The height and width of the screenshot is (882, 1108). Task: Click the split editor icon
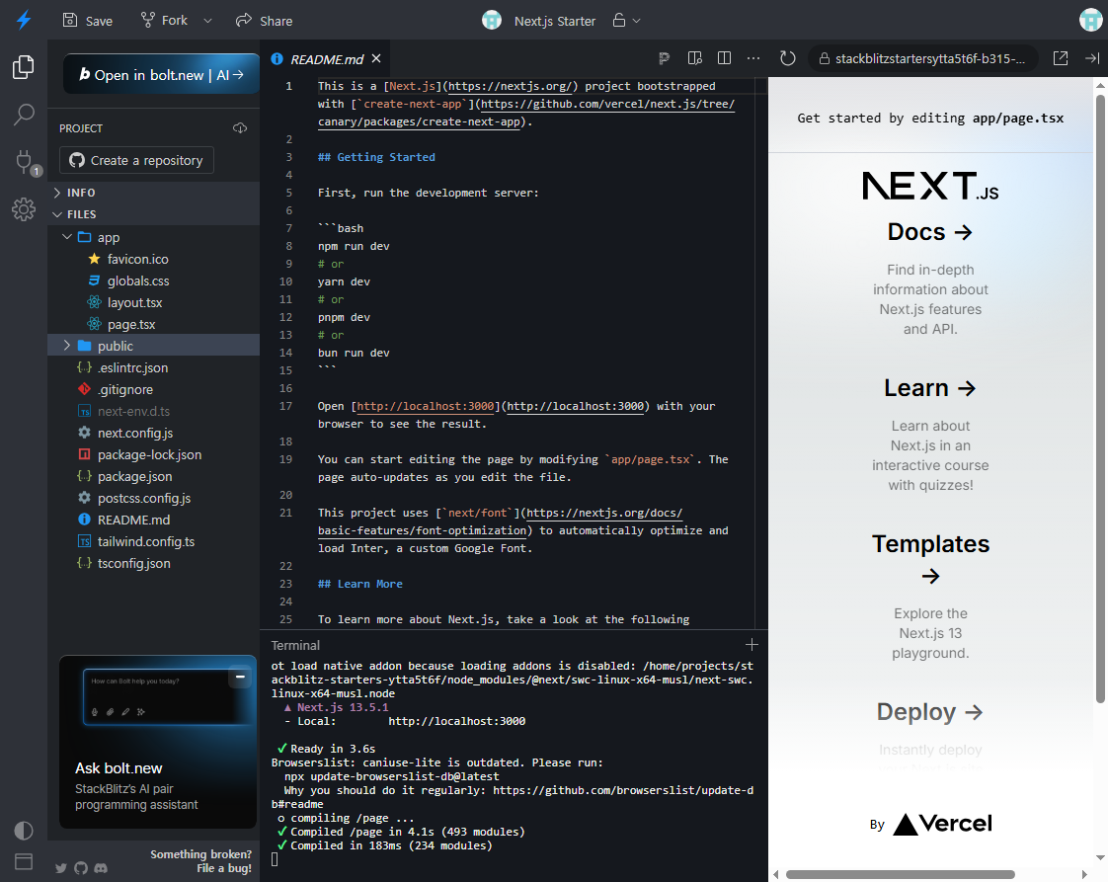click(x=724, y=58)
